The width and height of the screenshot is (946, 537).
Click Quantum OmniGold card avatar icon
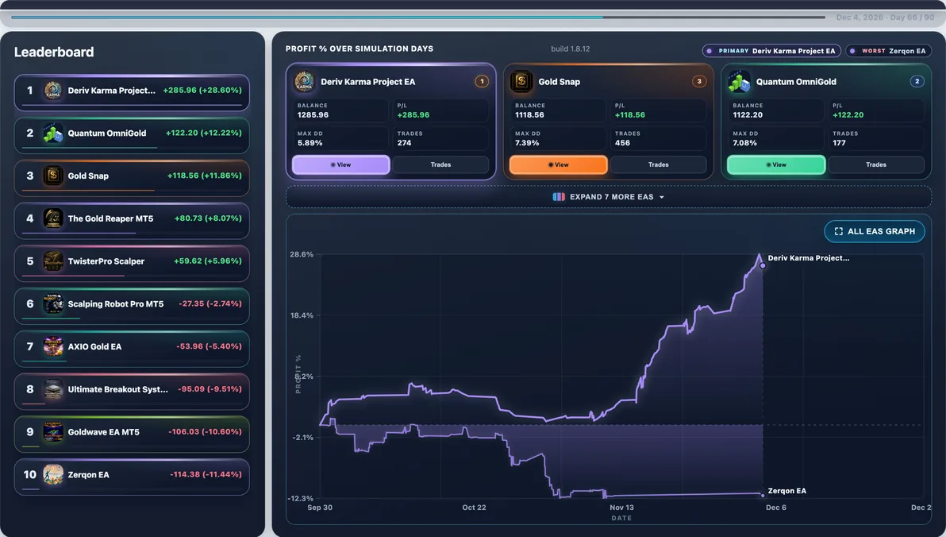pyautogui.click(x=739, y=82)
